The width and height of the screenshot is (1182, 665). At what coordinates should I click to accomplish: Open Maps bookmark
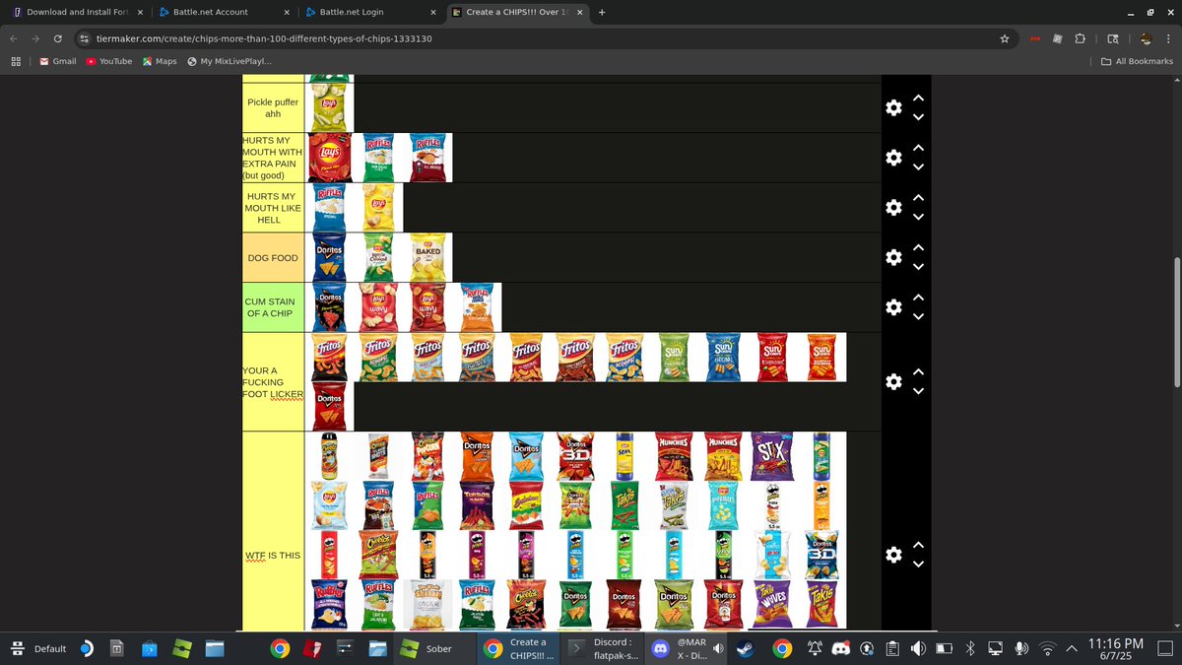[160, 61]
